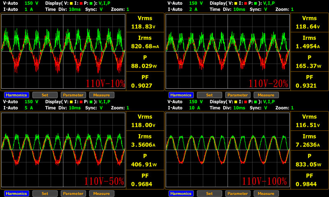Click the green P swatch above 110V-100% graph

255,102
